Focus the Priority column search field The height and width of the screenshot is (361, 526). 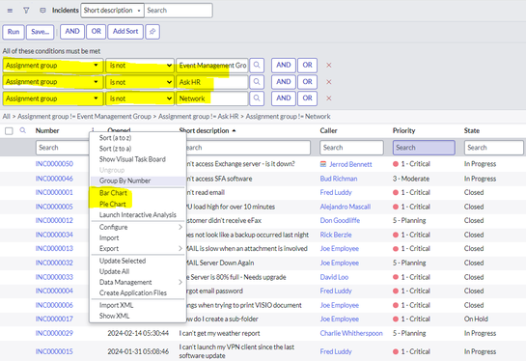(424, 148)
